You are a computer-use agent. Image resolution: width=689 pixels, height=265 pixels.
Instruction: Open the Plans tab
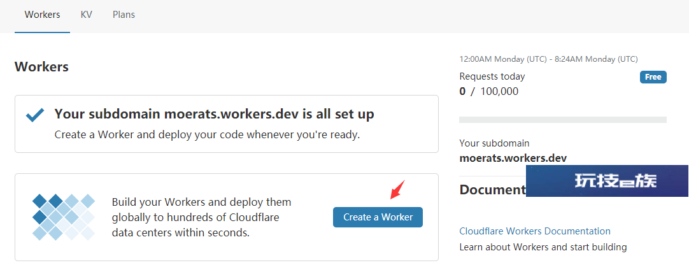[124, 15]
